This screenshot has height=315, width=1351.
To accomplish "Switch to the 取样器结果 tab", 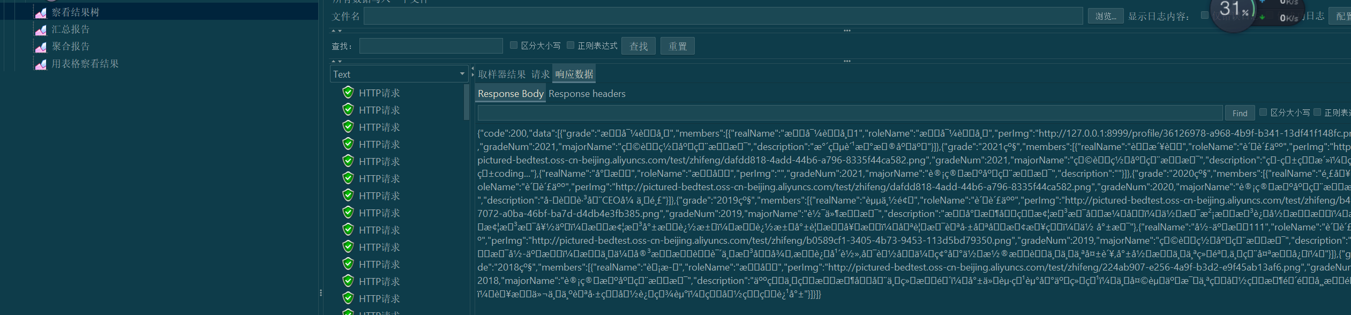I will coord(502,74).
